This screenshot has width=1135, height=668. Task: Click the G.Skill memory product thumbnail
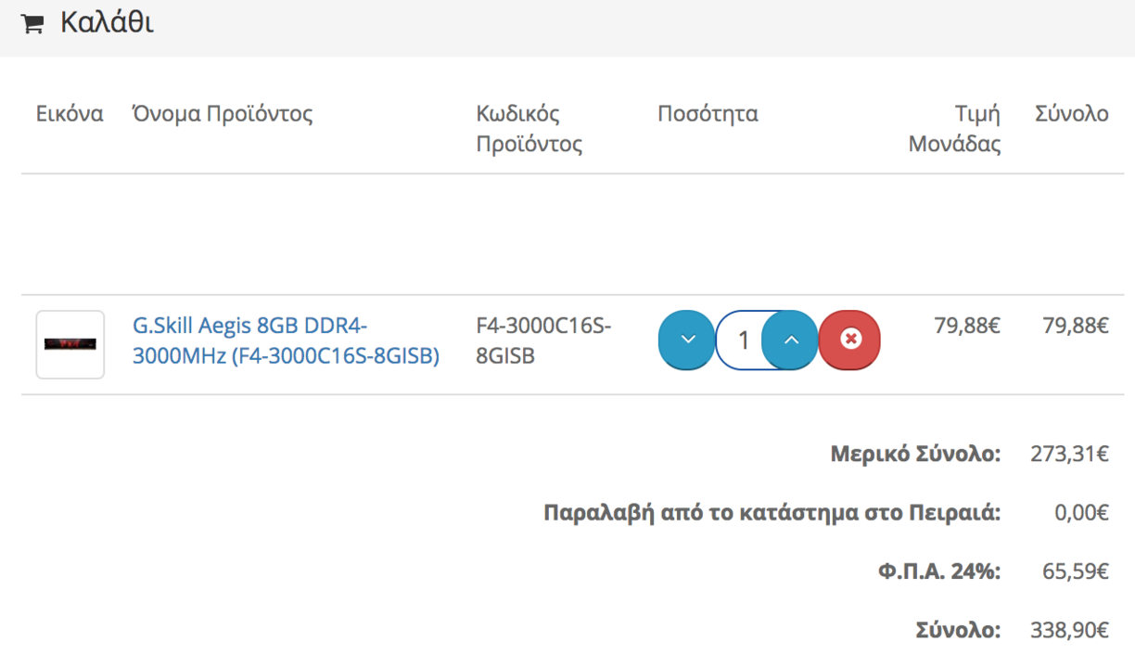[x=70, y=344]
